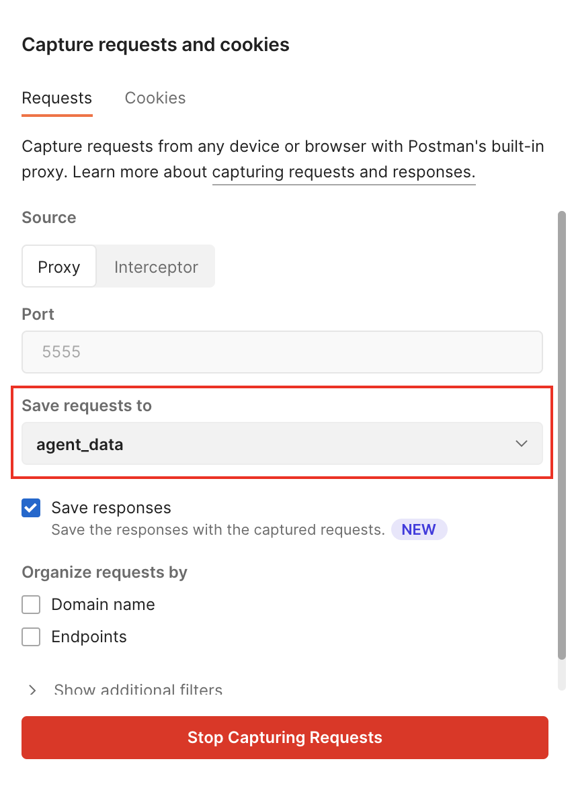Switch to the Requests tab

[x=56, y=98]
